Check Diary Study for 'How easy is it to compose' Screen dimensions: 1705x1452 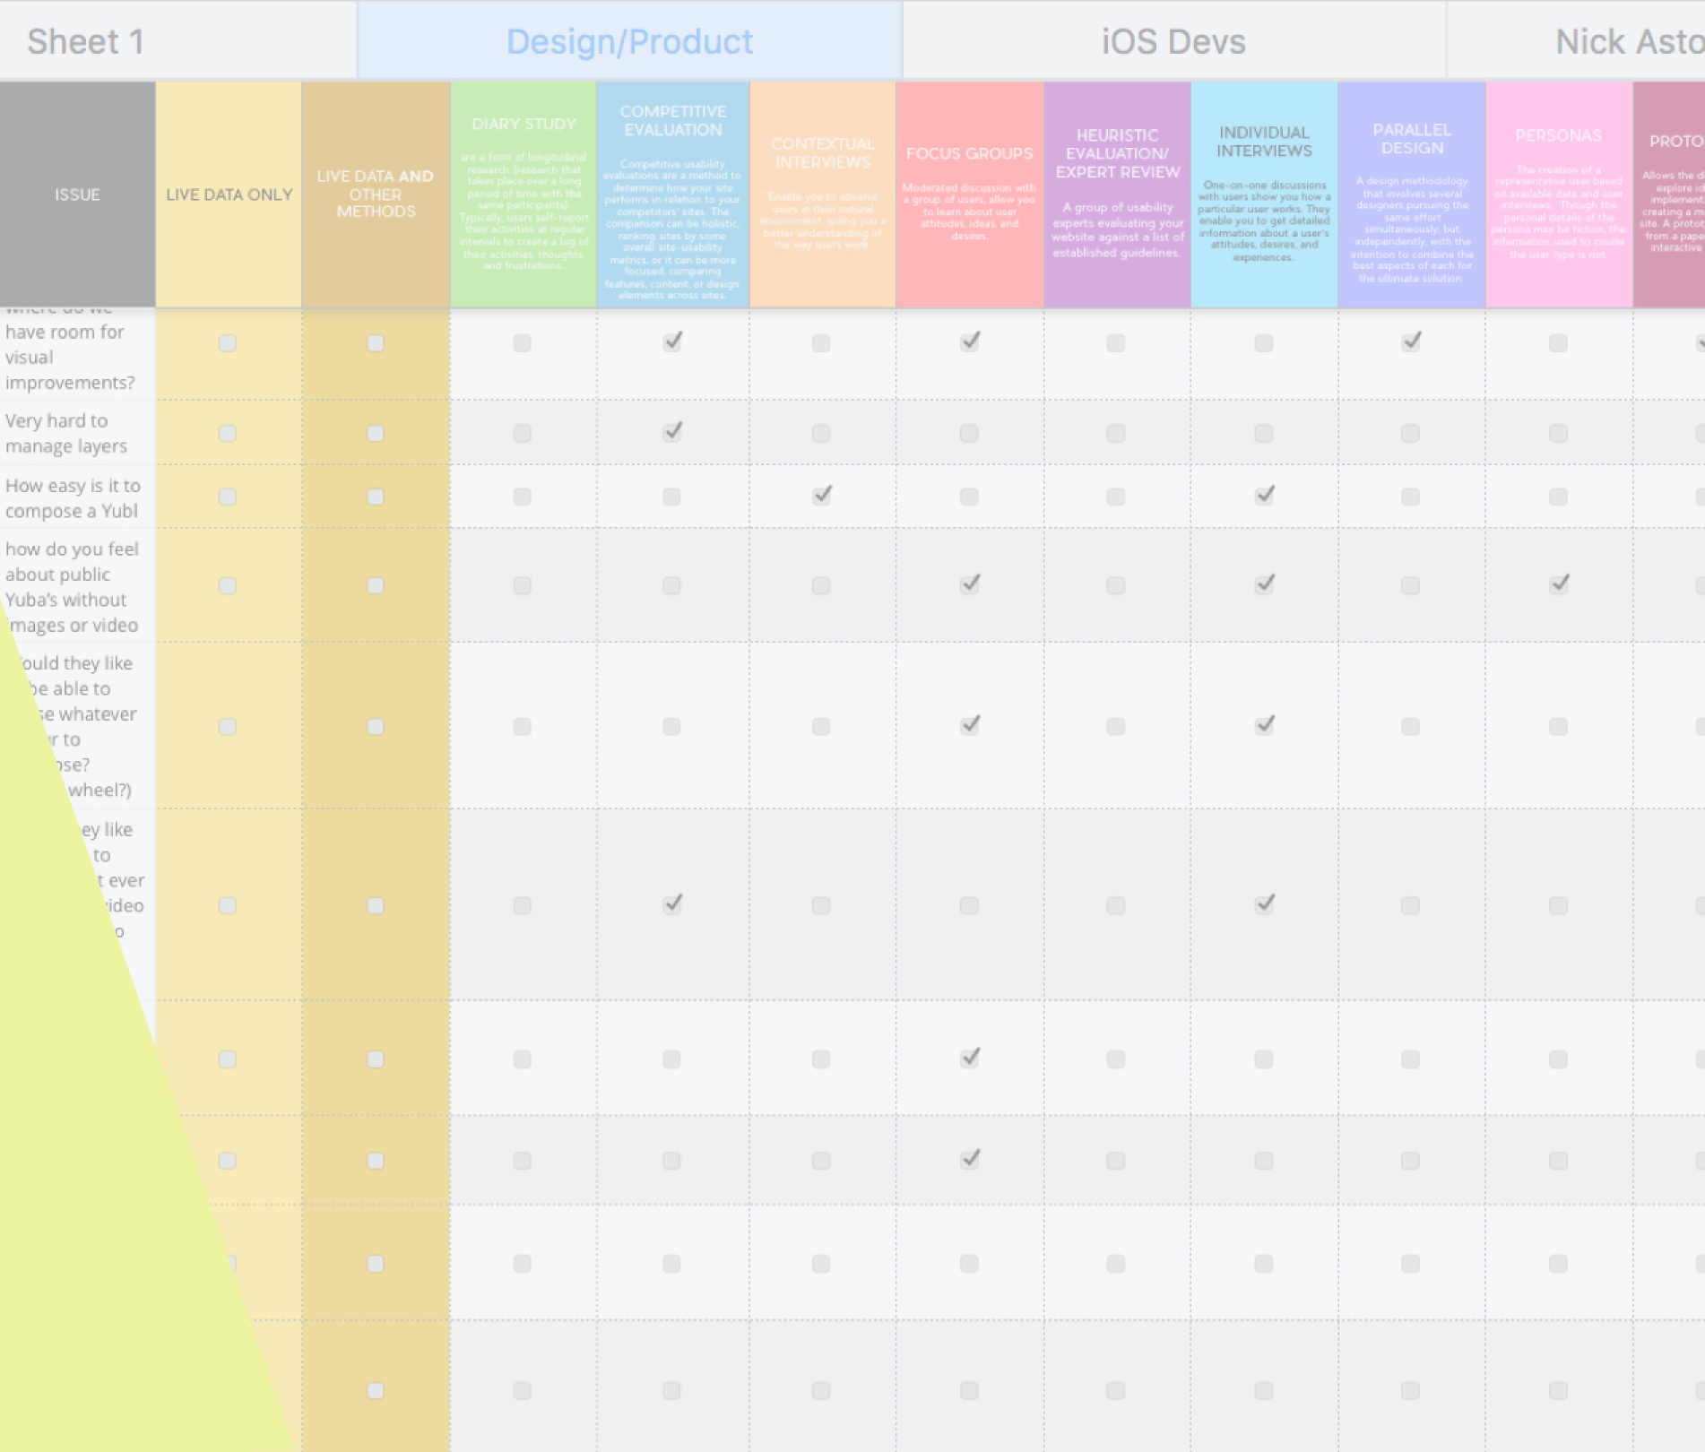(522, 497)
